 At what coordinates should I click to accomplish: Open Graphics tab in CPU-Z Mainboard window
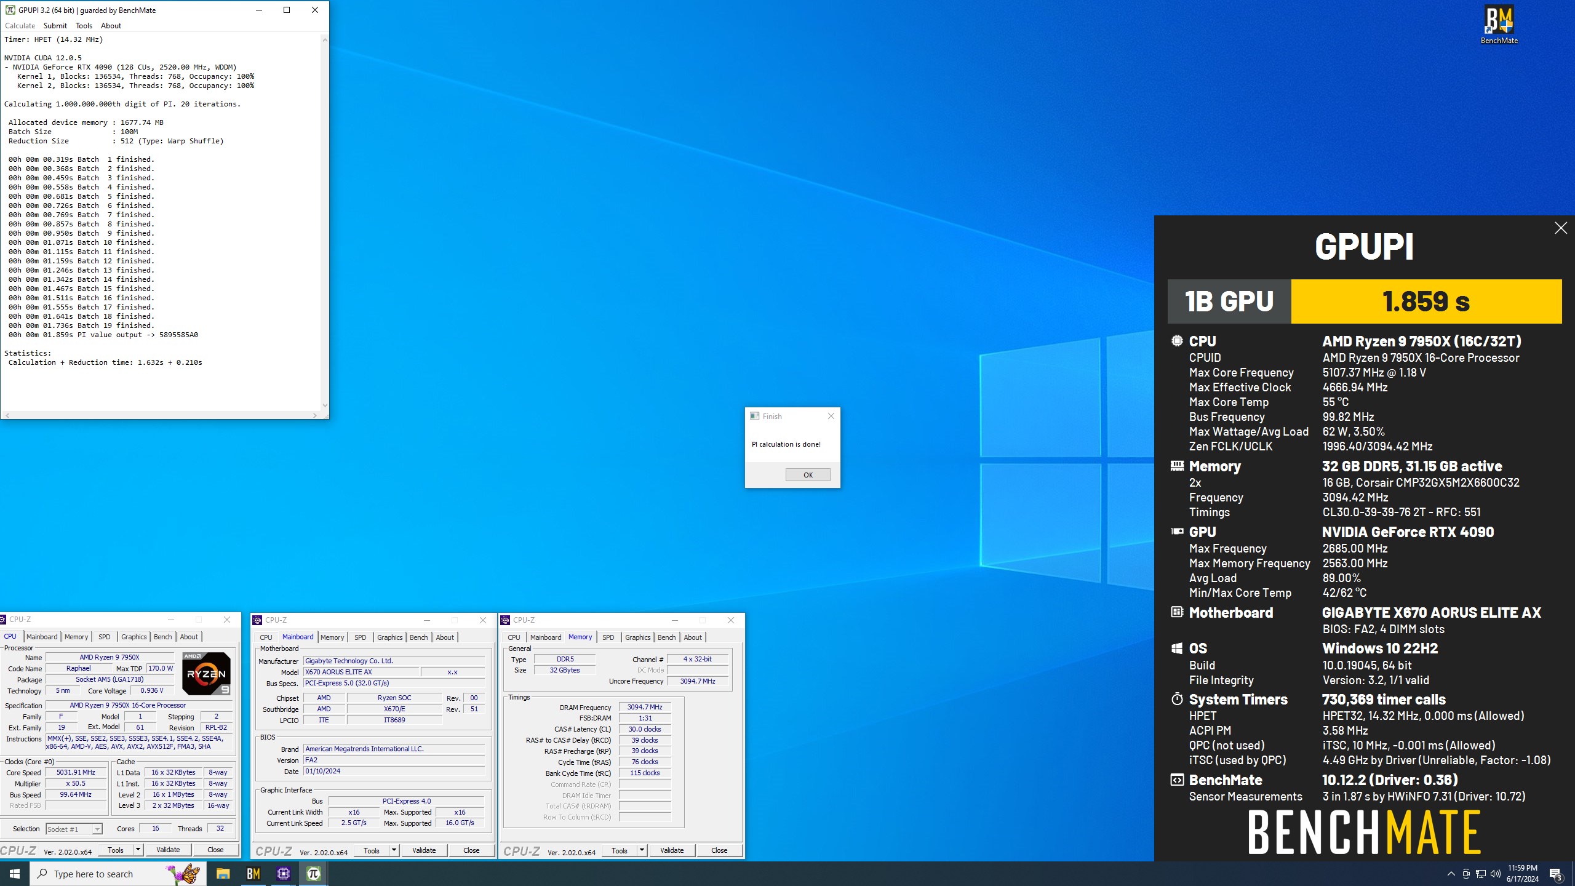[389, 637]
